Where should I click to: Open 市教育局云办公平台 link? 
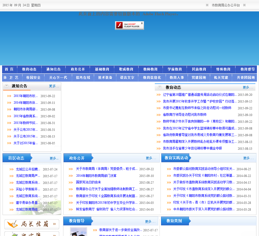[x=226, y=5]
